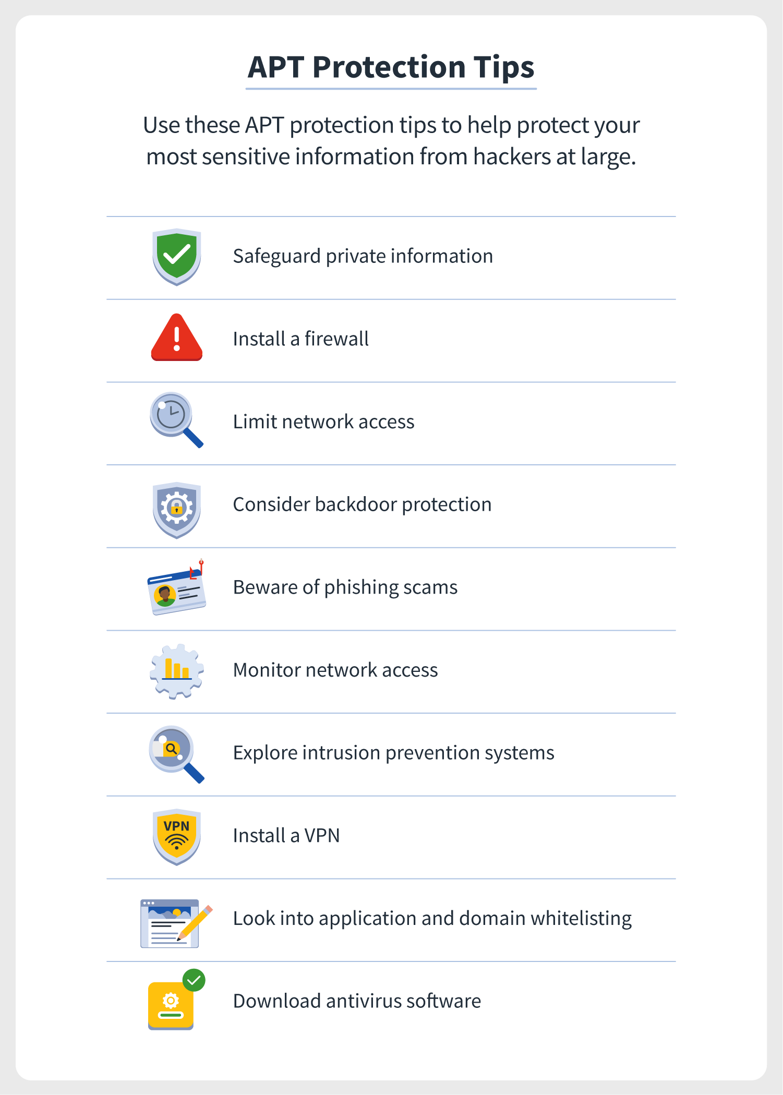Click the APT Protection Tips heading
This screenshot has width=783, height=1095.
[x=391, y=67]
